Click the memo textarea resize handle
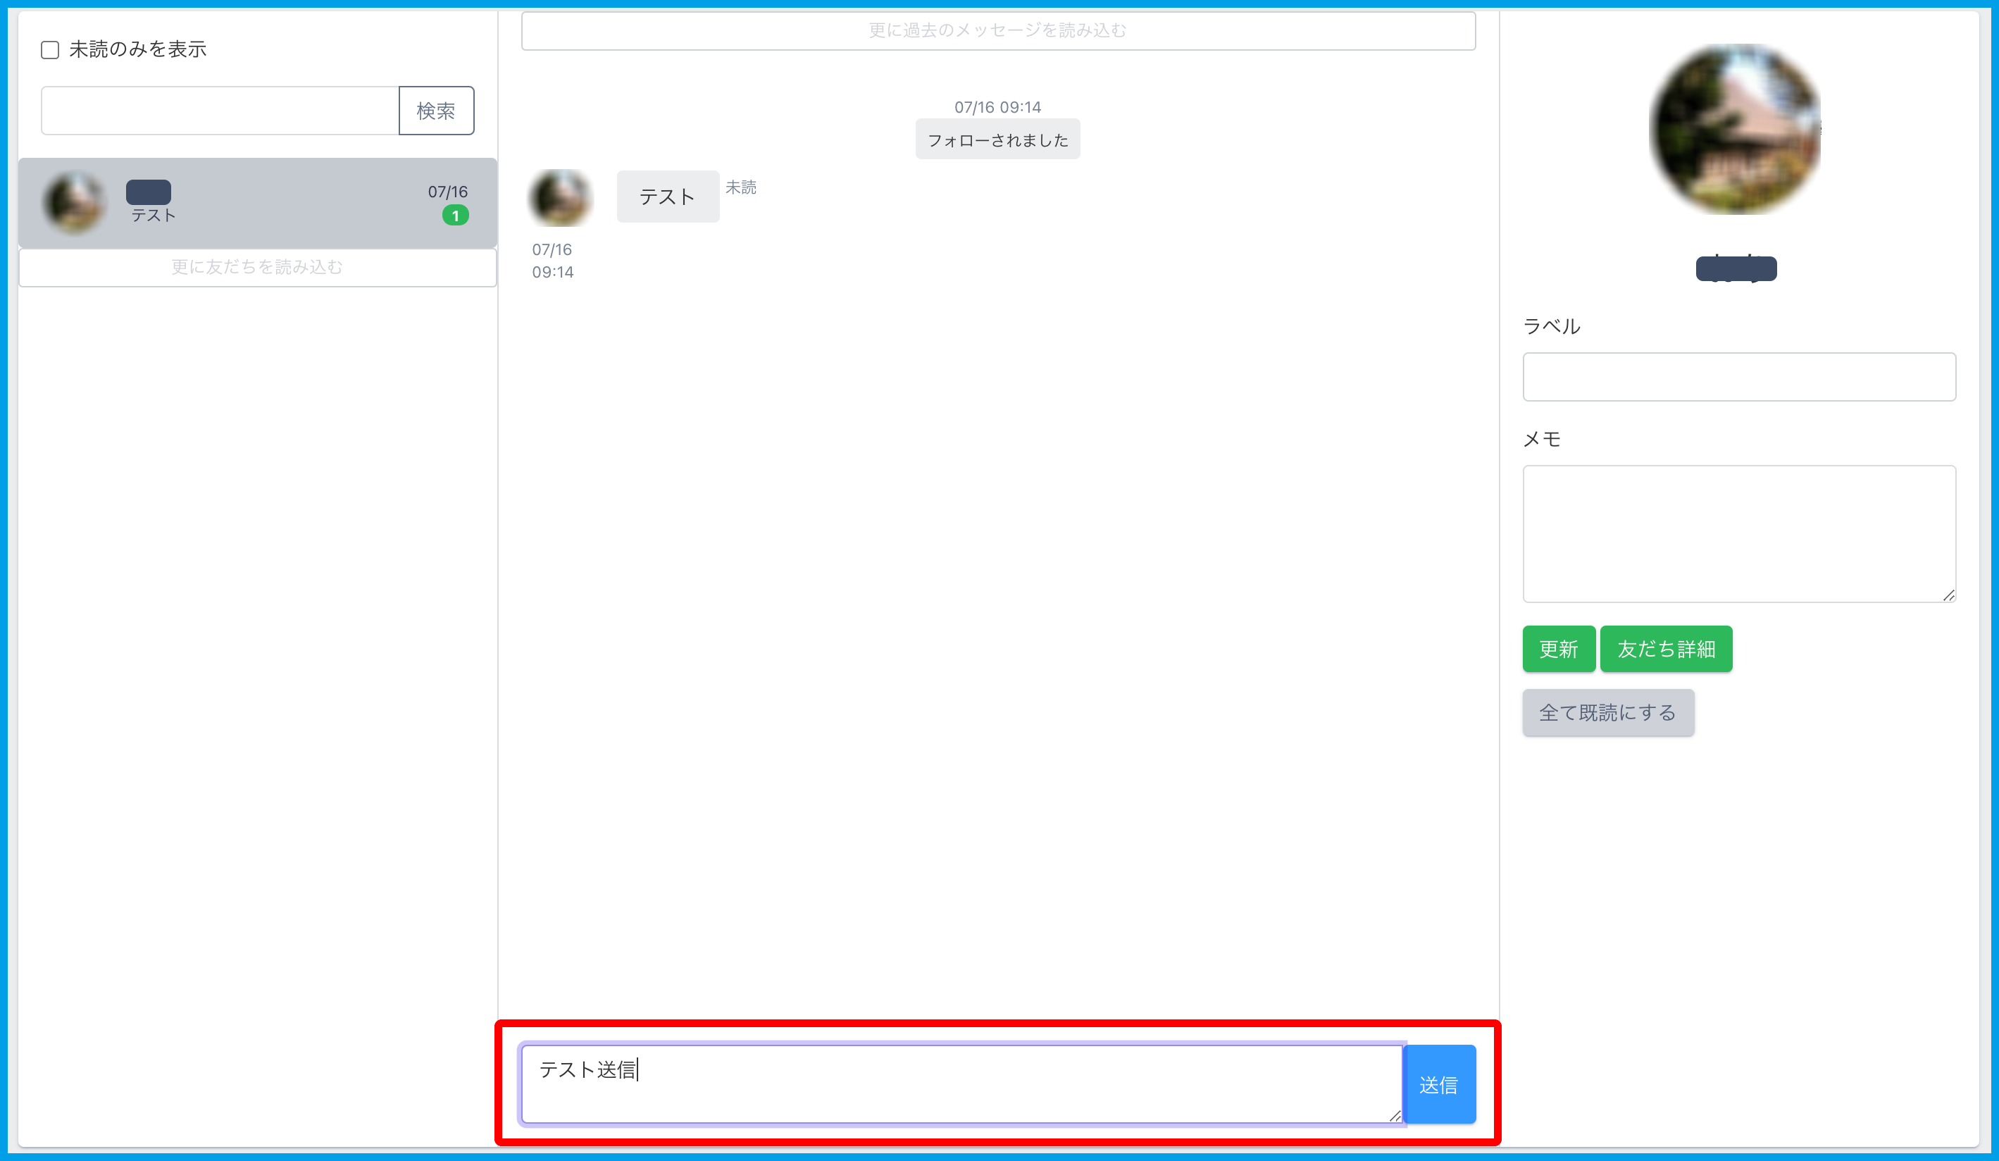The image size is (1999, 1161). pyautogui.click(x=1948, y=595)
